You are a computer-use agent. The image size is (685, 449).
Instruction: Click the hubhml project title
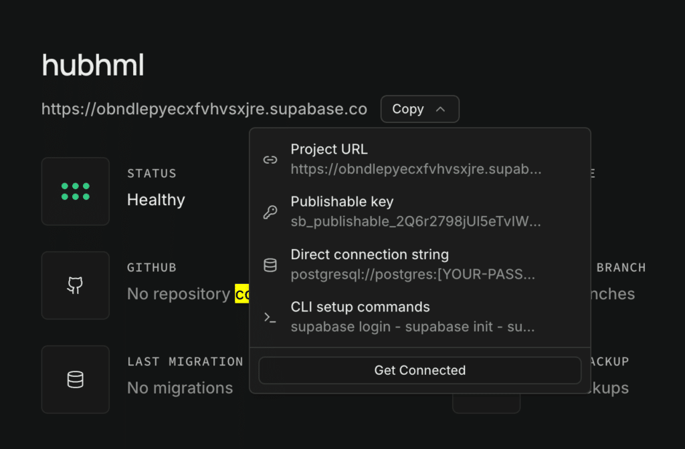(93, 65)
